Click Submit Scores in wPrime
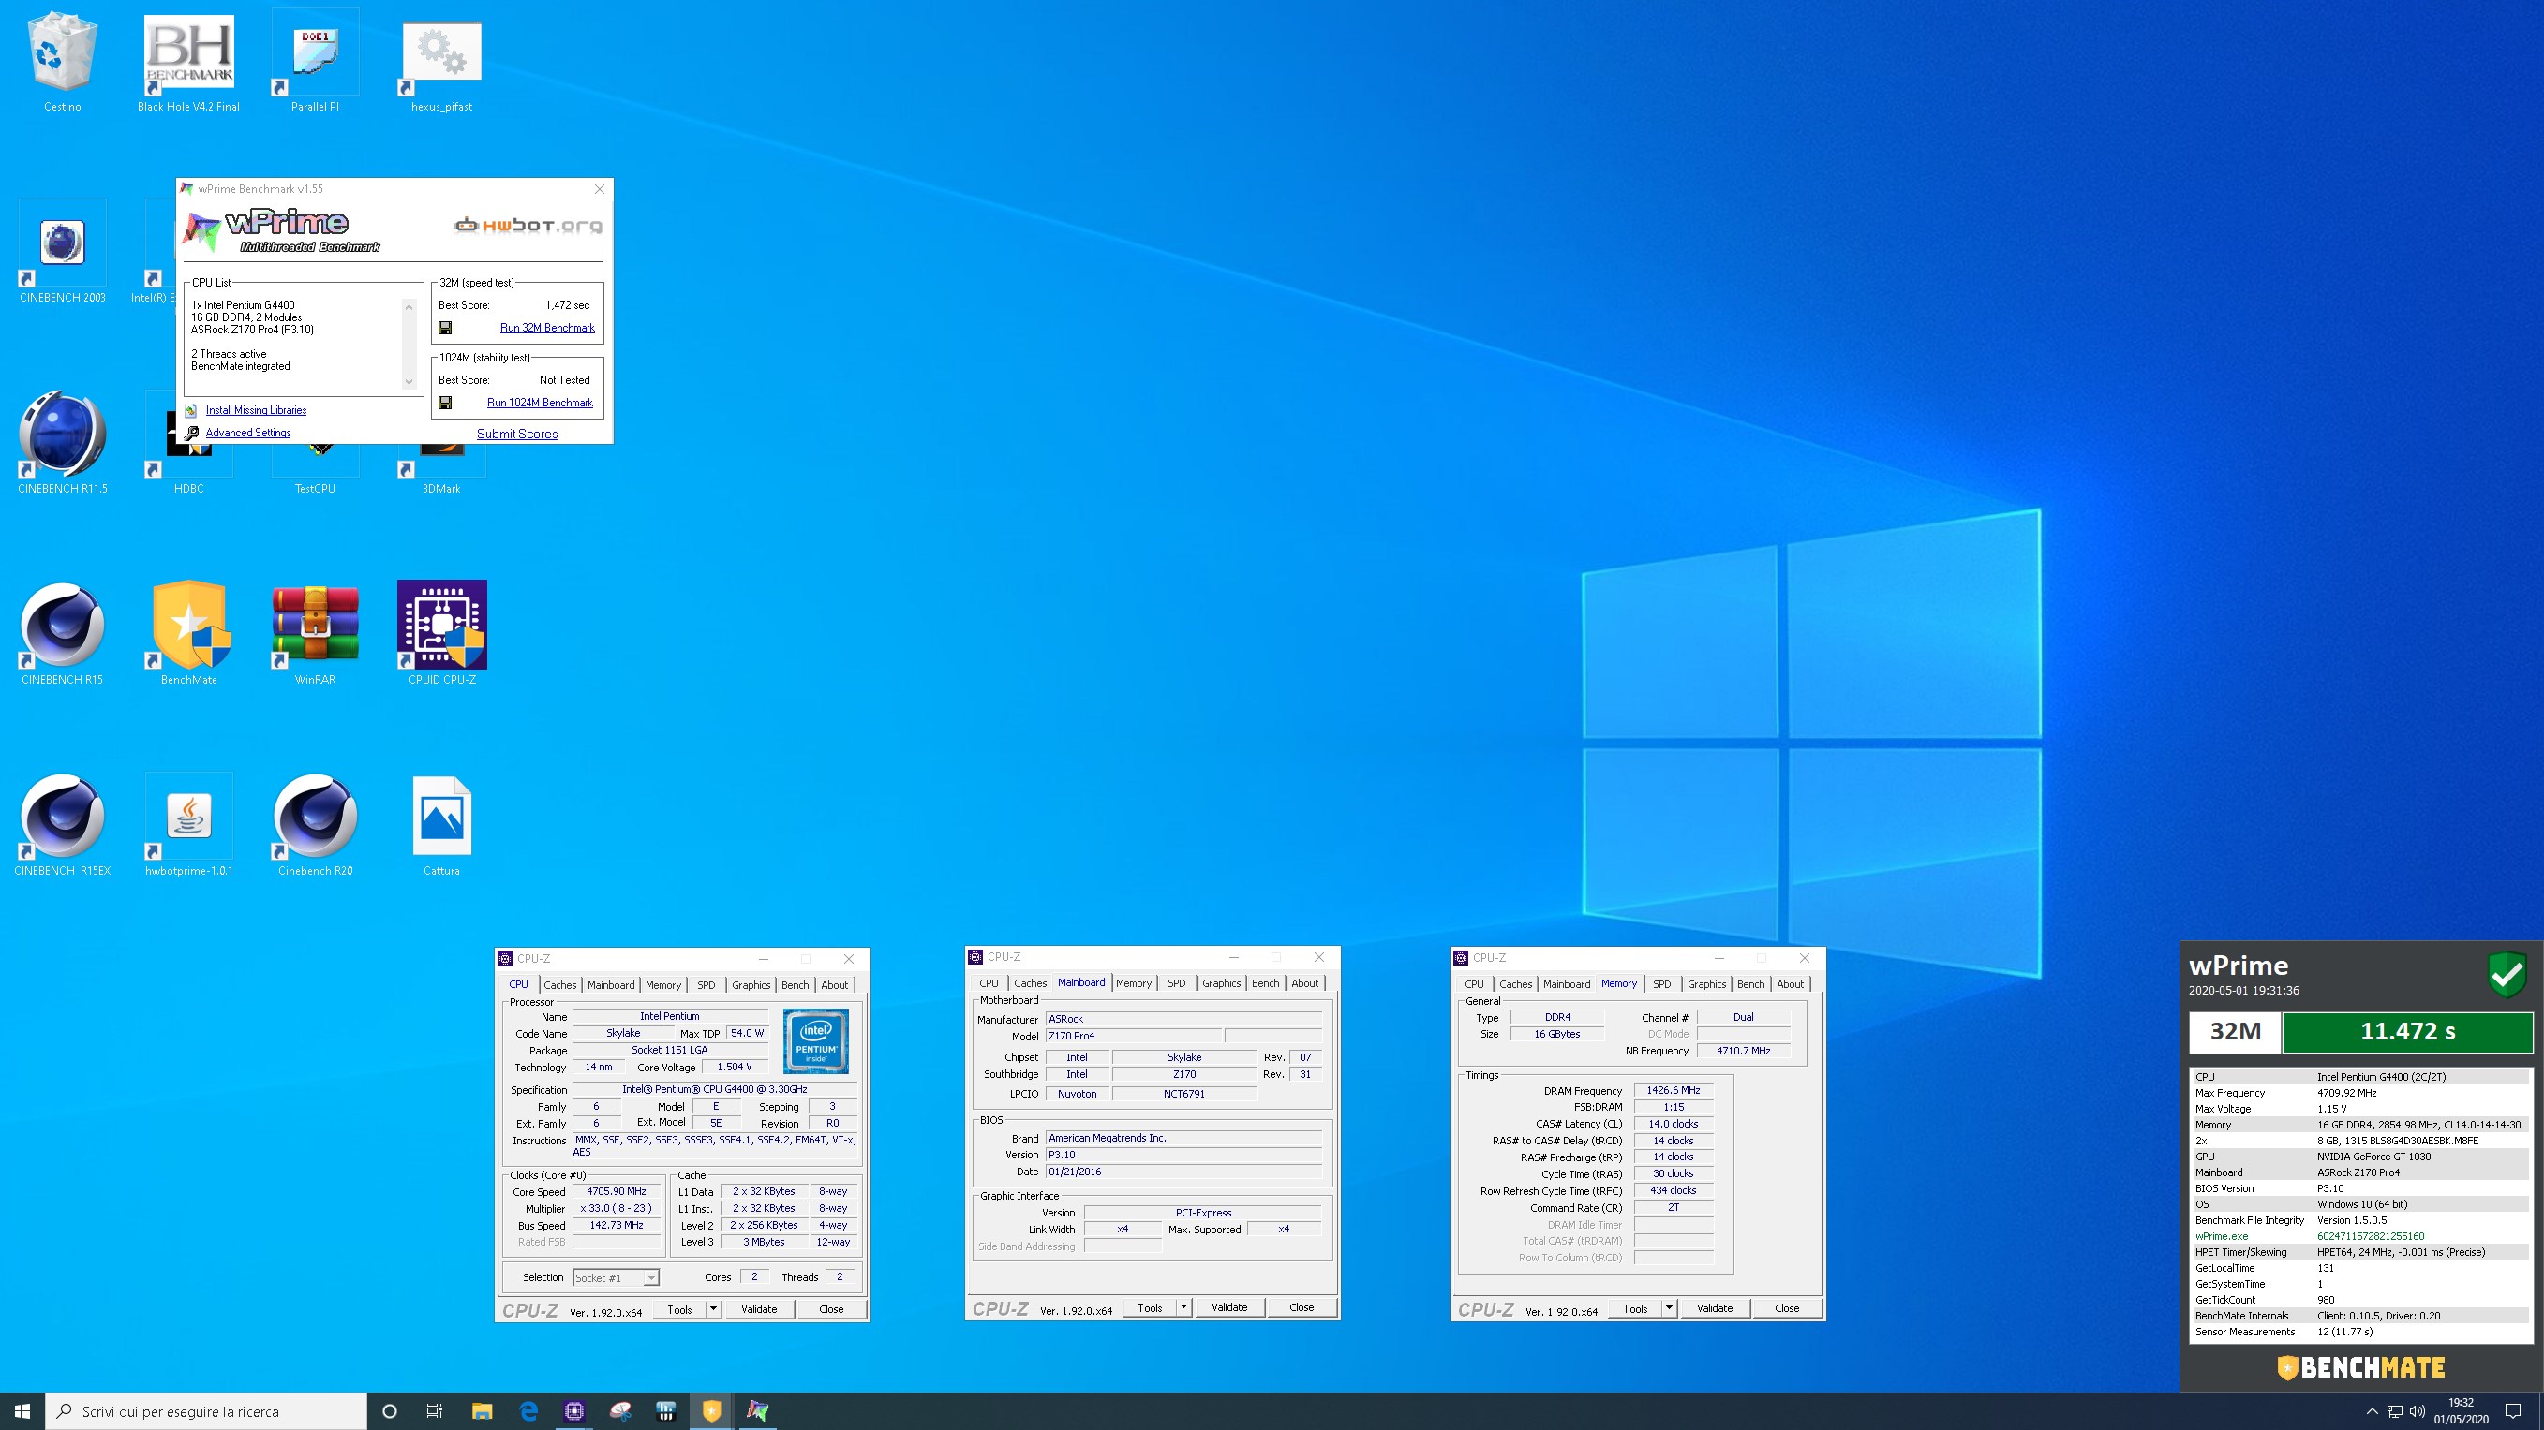Screen dimensions: 2544x1430 [x=517, y=435]
